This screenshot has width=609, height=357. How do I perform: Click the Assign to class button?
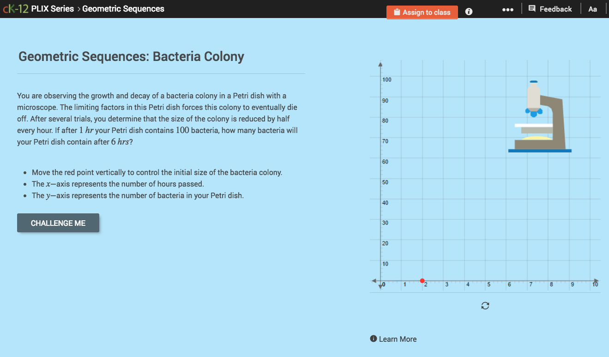[x=422, y=12]
